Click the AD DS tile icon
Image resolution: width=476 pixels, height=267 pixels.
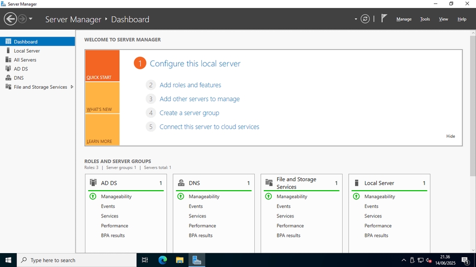(x=93, y=183)
